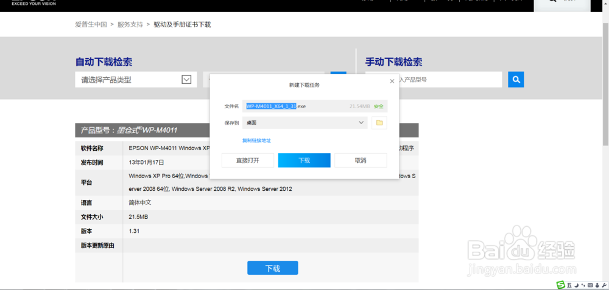This screenshot has height=290, width=609.
Task: Click the 版本更新原由 row label
Action: tap(97, 246)
